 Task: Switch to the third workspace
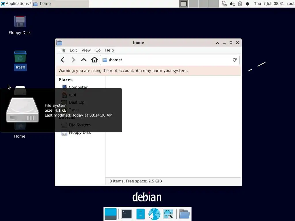(203, 4)
